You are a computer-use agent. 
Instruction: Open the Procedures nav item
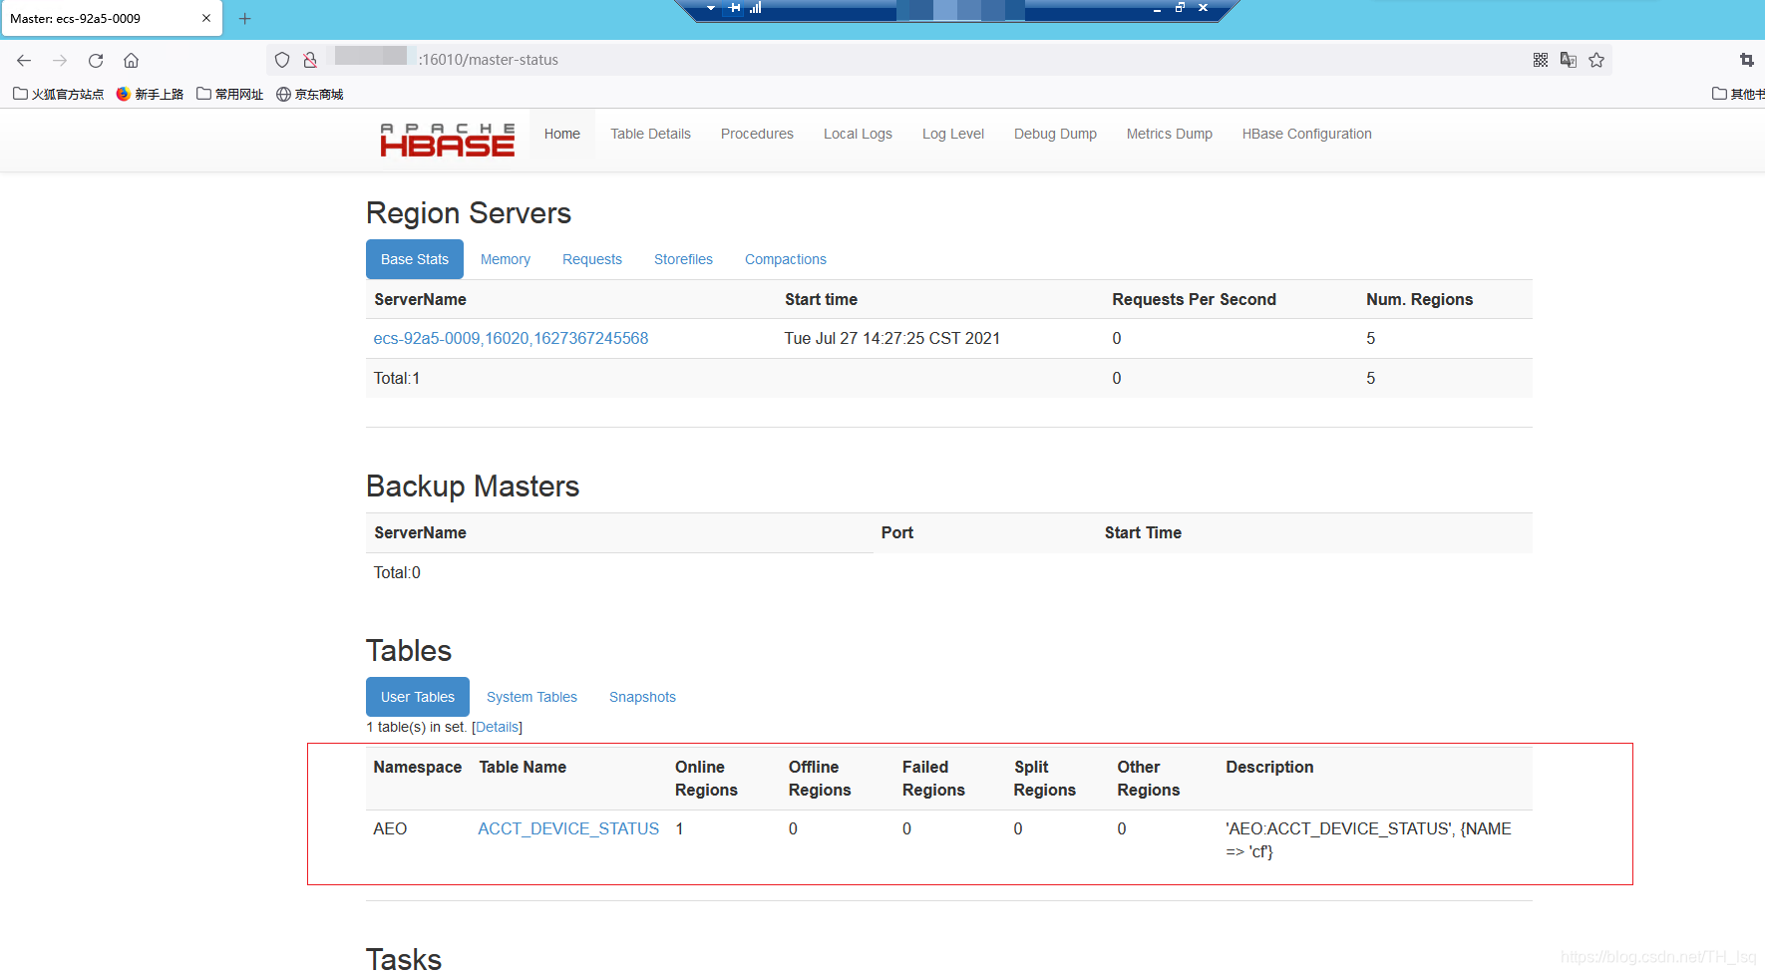(757, 134)
